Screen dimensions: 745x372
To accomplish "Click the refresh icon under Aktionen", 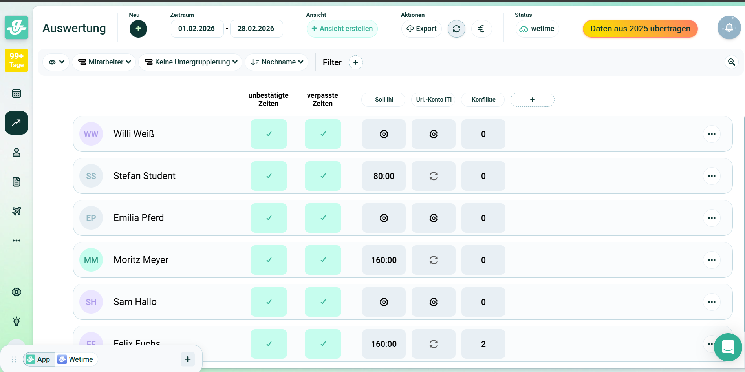I will (456, 29).
